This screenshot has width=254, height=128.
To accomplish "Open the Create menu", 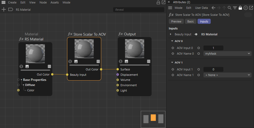I will [12, 2].
